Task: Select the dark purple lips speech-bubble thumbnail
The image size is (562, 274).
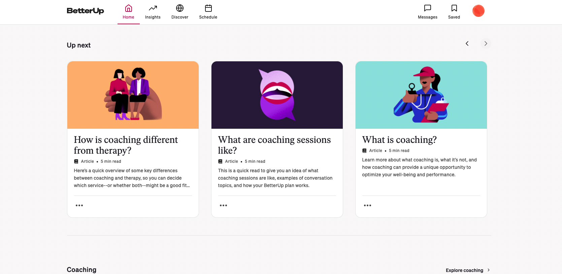Action: point(277,95)
